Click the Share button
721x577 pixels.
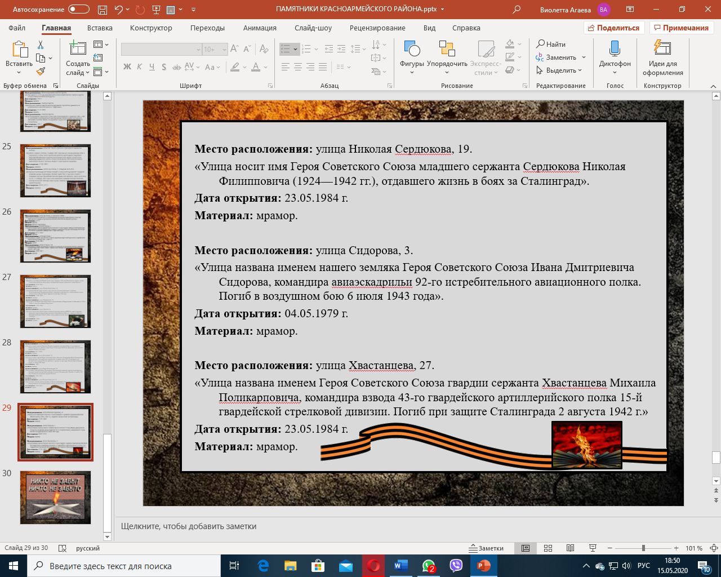[613, 28]
